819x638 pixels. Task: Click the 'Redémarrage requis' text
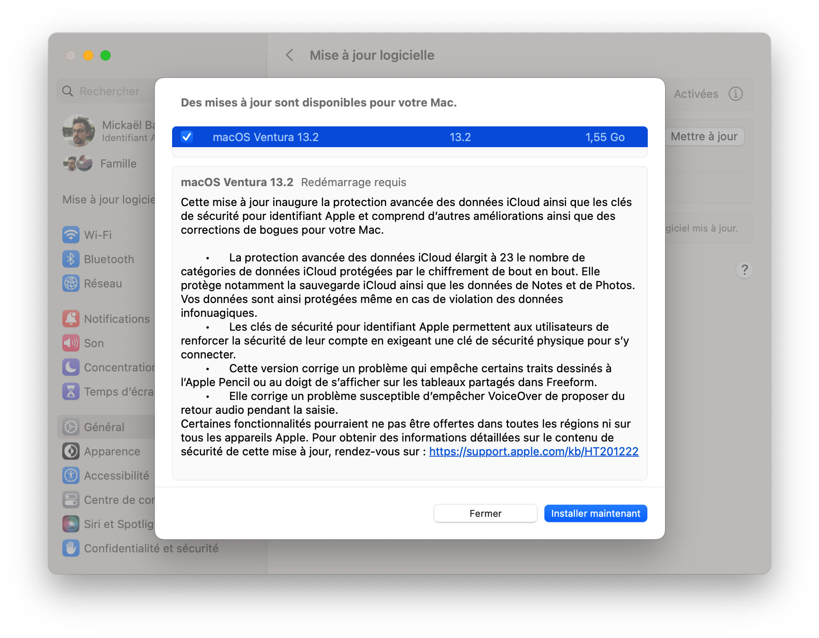coord(353,182)
